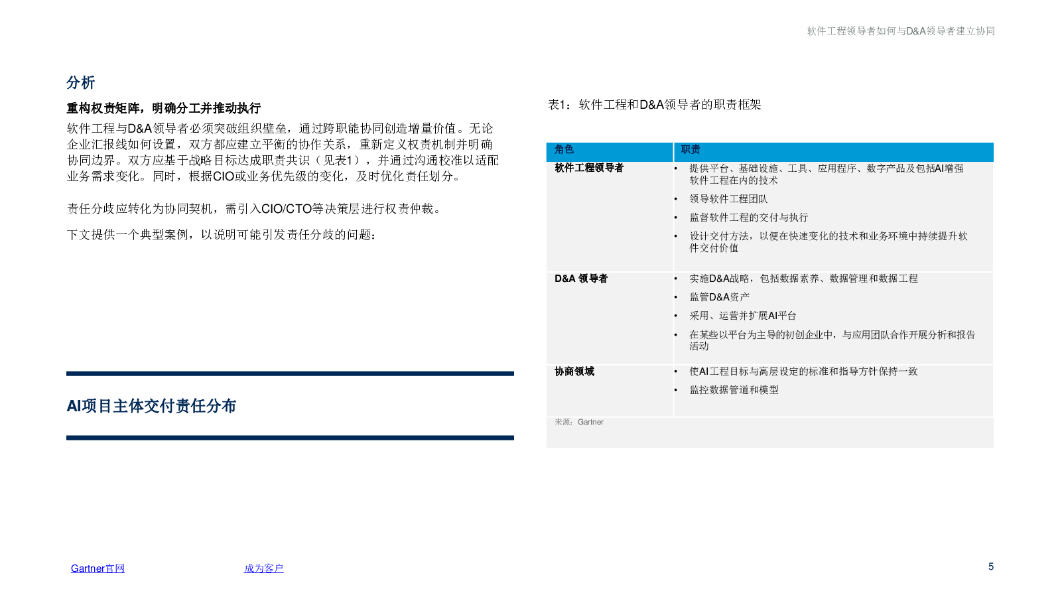
Task: Click the bold heading 重构权责矩阵，明确分工并推动执行
Action: point(163,108)
